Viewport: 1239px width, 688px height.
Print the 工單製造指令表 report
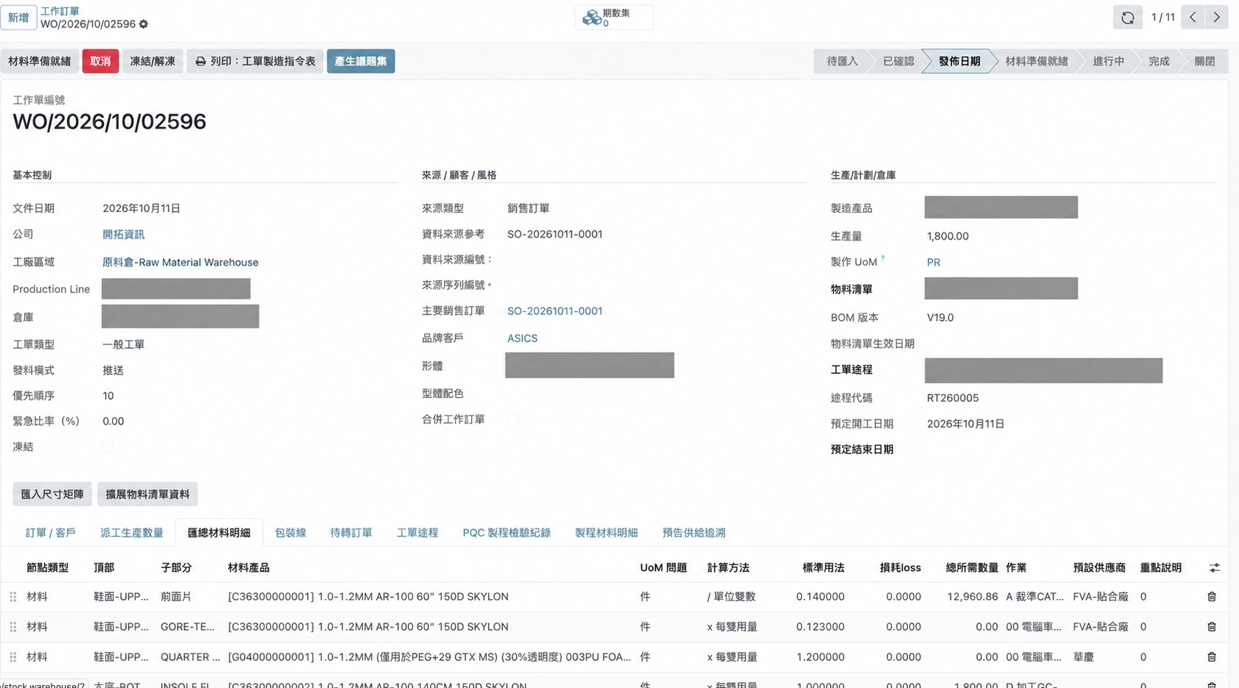(255, 61)
